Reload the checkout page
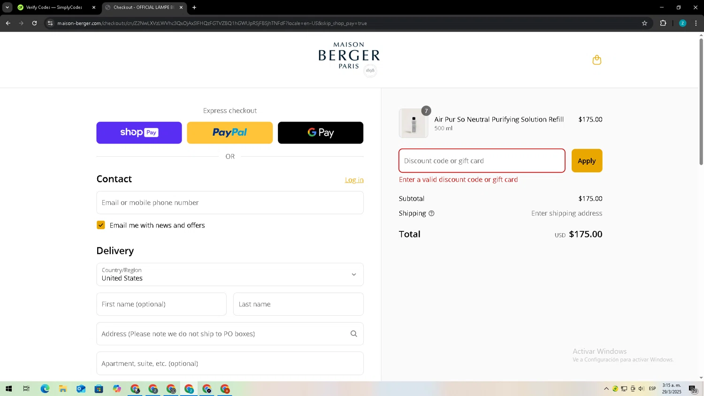The image size is (704, 396). tap(34, 23)
